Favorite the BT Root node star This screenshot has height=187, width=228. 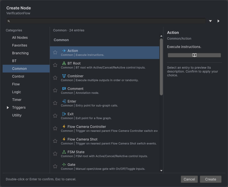[x=55, y=65]
